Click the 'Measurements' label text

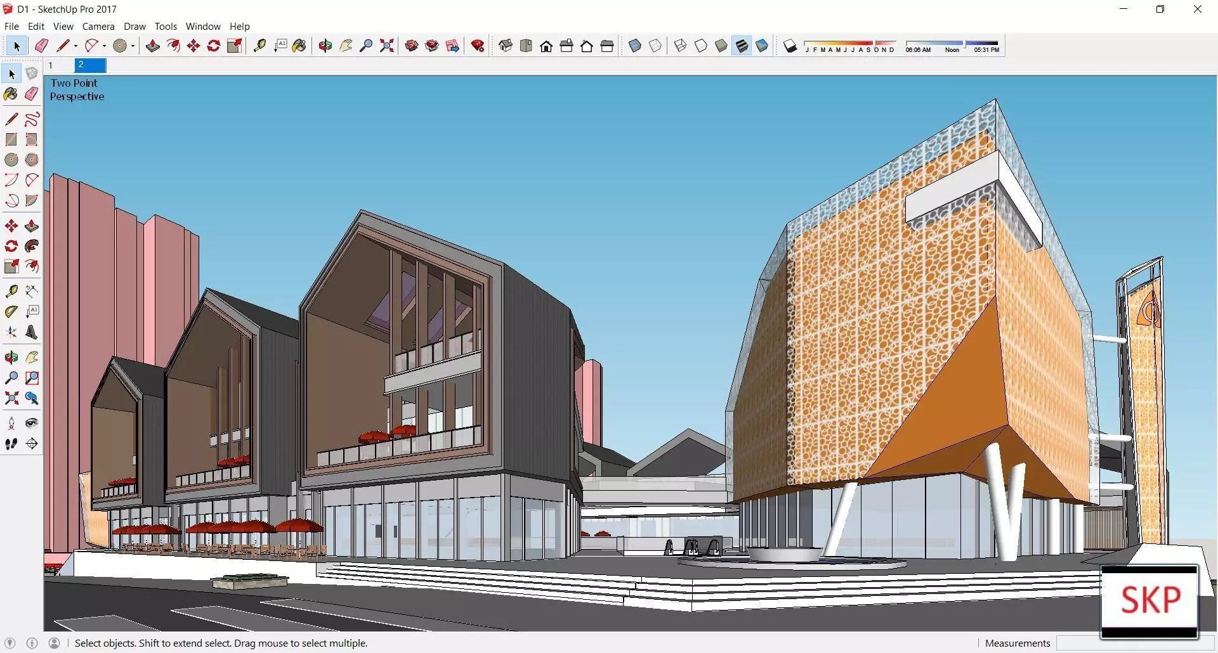point(1018,643)
